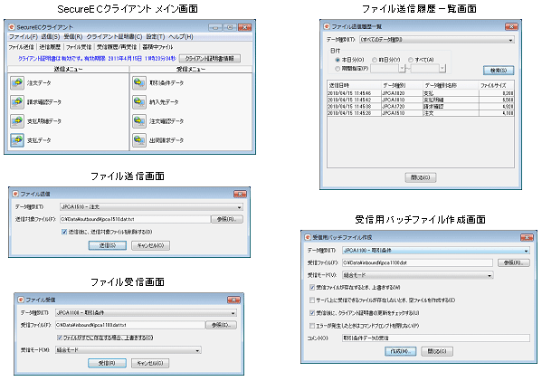
Task: Select the 昨日分(Y) radio button
Action: (x=375, y=60)
